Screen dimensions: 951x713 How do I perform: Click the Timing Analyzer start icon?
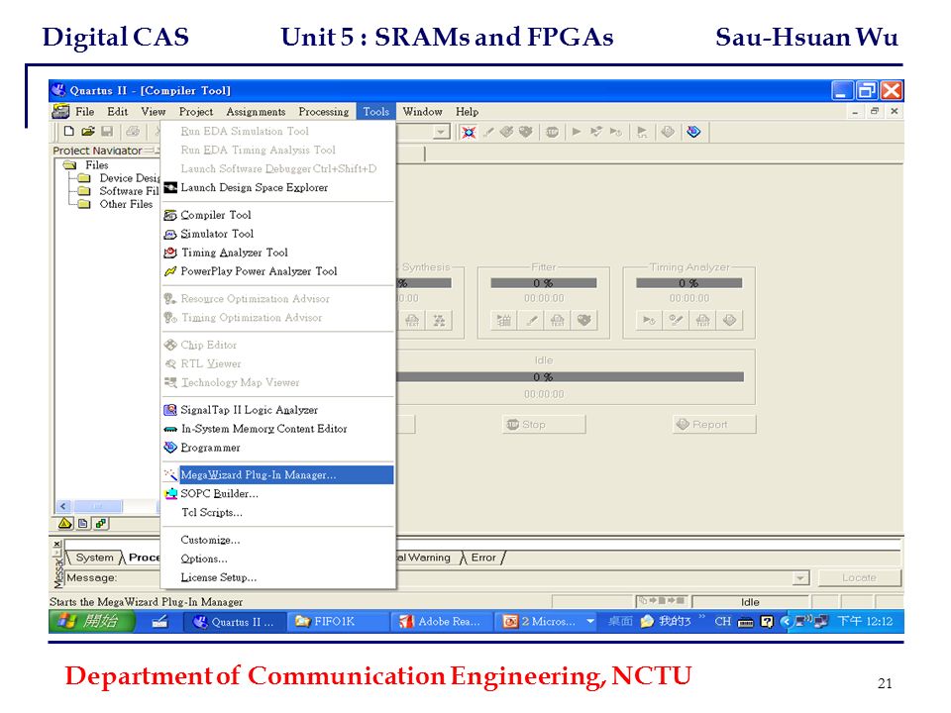pos(649,320)
